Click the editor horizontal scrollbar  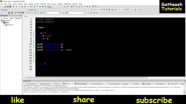point(87,78)
